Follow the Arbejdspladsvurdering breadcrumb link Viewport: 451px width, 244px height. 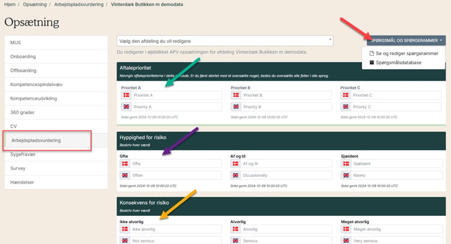click(x=79, y=4)
